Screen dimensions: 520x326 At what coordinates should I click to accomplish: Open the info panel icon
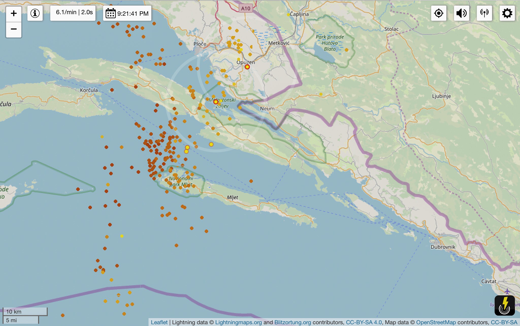[35, 13]
